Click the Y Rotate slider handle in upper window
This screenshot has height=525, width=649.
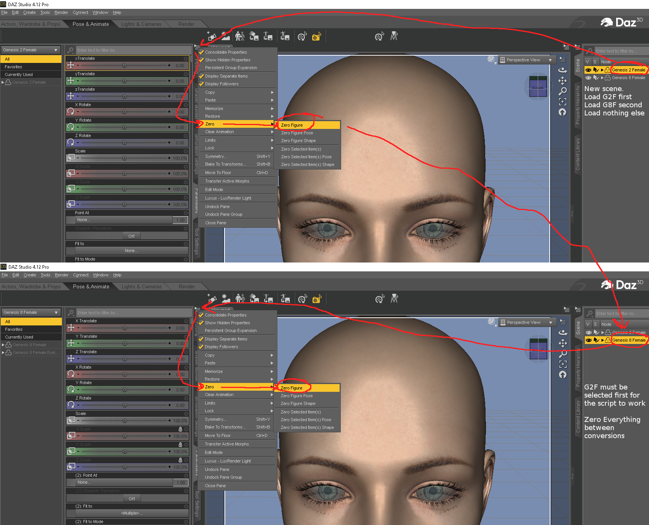point(124,127)
